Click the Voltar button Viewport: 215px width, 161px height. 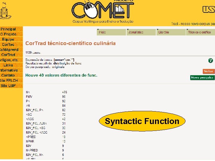coord(208,71)
